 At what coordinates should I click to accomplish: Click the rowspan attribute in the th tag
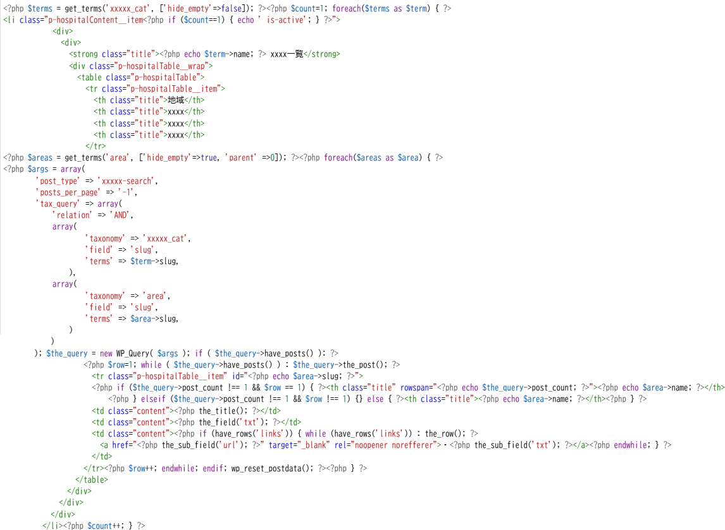pos(416,387)
